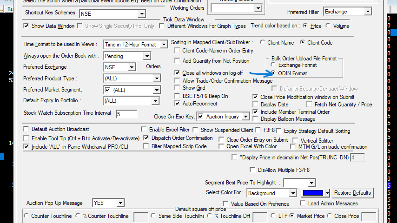This screenshot has width=397, height=223.
Task: Turn off the AutoReconnect checkbox
Action: click(177, 104)
